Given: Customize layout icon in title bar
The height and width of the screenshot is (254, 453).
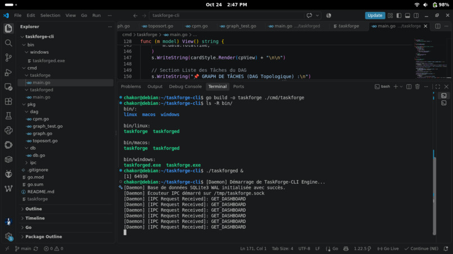Looking at the screenshot, I should tap(390, 16).
